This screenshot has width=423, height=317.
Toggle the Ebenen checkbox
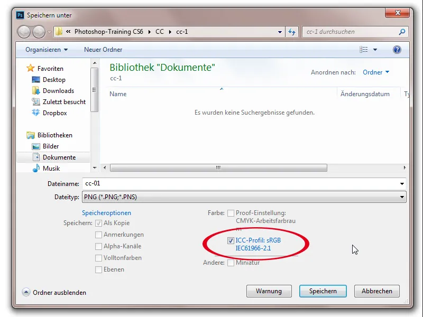pos(98,269)
